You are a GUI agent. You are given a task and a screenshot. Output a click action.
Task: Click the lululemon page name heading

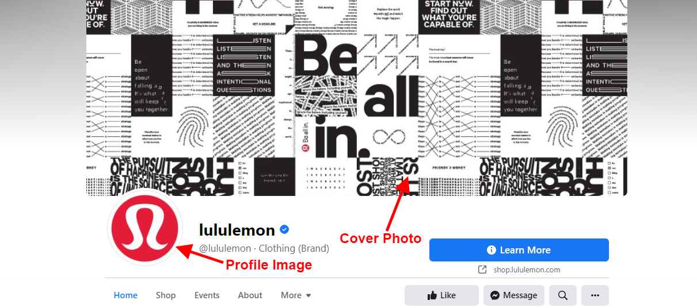coord(237,230)
